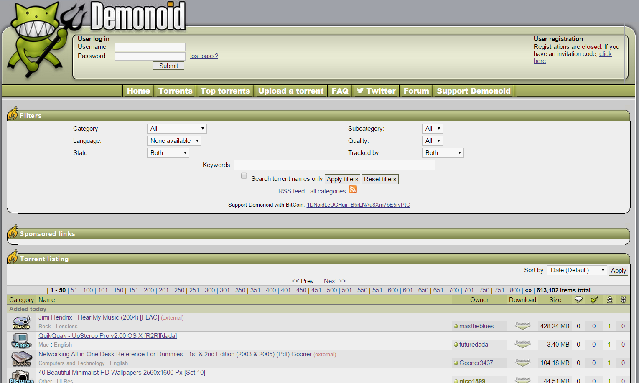Click the Apply filters button
Image resolution: width=639 pixels, height=383 pixels.
(x=342, y=179)
